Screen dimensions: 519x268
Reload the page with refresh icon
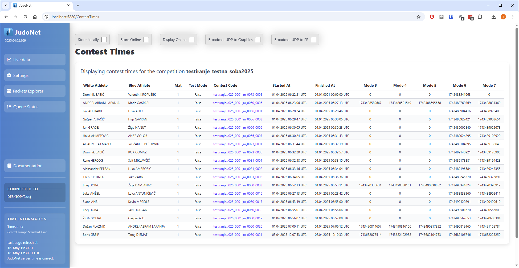(25, 17)
